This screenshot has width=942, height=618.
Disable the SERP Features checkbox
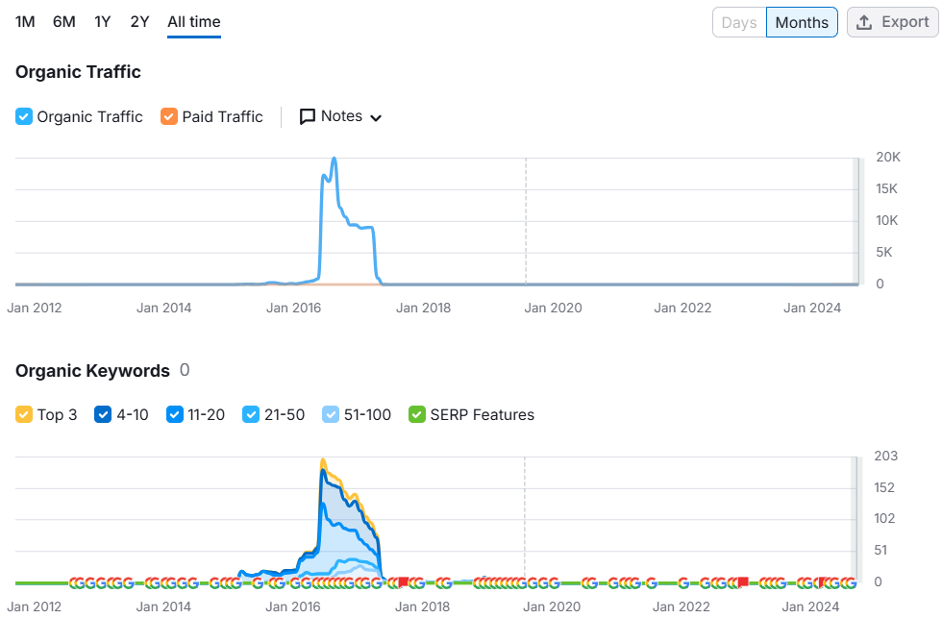click(417, 414)
